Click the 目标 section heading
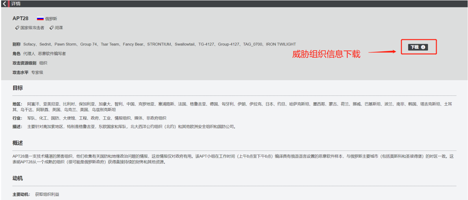 point(18,88)
